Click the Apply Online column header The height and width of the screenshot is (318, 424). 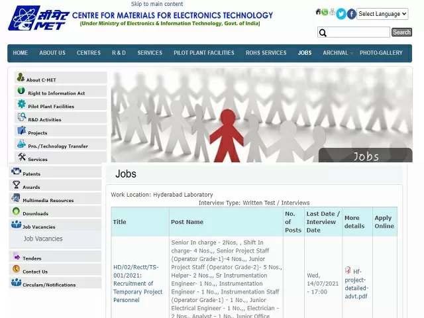[384, 222]
